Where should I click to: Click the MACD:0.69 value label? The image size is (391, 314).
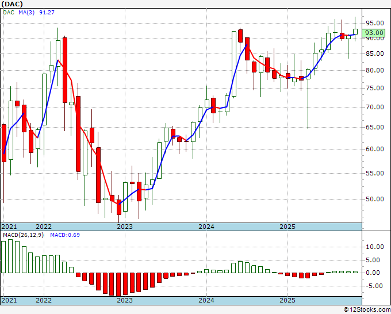(65, 235)
